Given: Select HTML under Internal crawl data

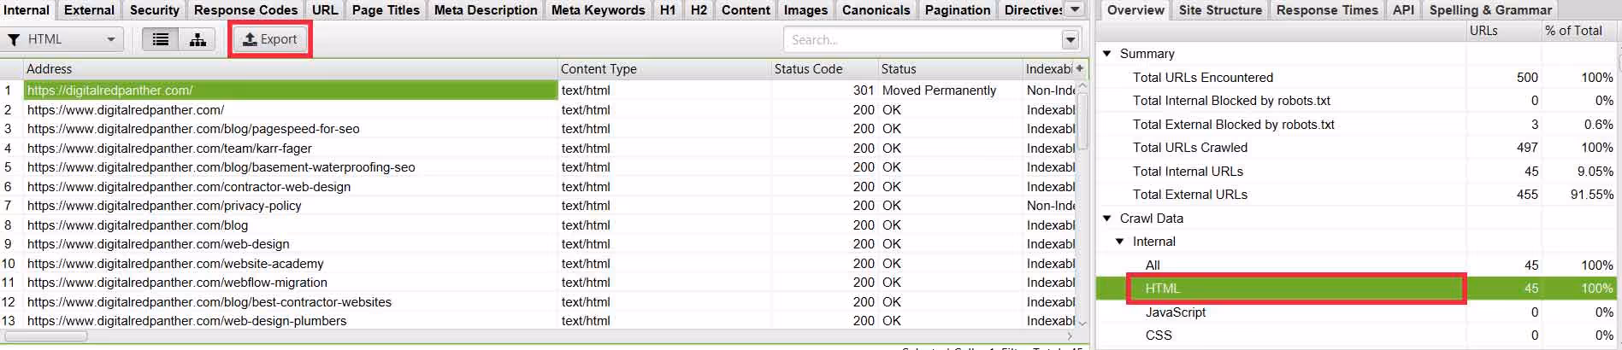Looking at the screenshot, I should tap(1356, 289).
